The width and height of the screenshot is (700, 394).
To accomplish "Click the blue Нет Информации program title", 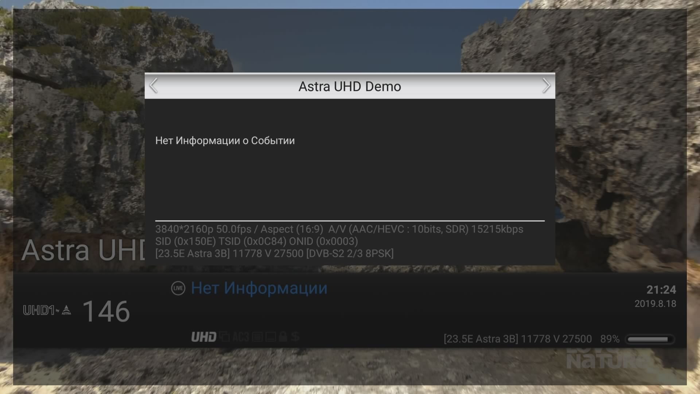I will coord(259,288).
